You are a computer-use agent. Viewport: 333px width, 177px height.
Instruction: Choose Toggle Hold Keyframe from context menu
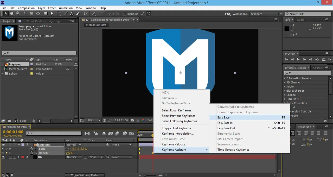[181, 128]
